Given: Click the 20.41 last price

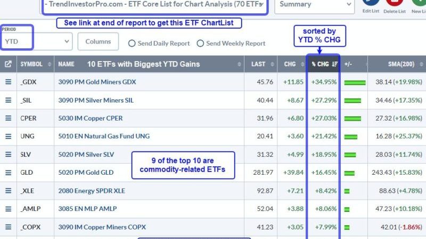Looking at the screenshot, I should [265, 136].
